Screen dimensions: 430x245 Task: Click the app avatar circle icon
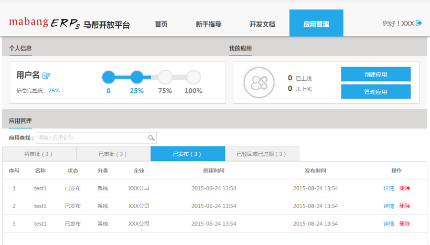point(259,82)
